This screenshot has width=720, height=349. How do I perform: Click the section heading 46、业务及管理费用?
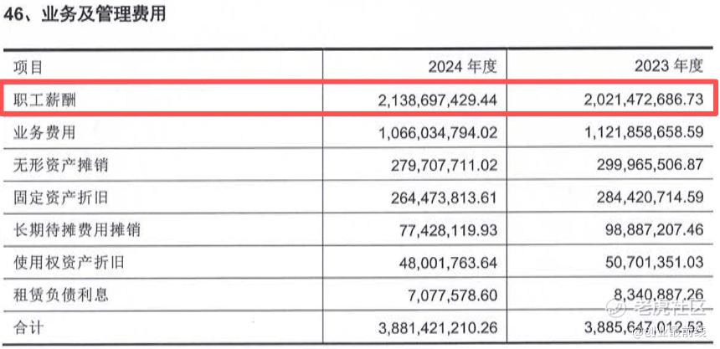tap(85, 15)
